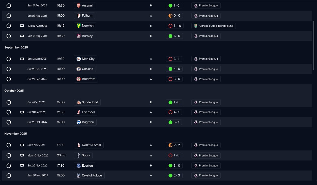This screenshot has height=185, width=317.
Task: Select the radio circle for Sunderland fixture
Action: click(9, 102)
